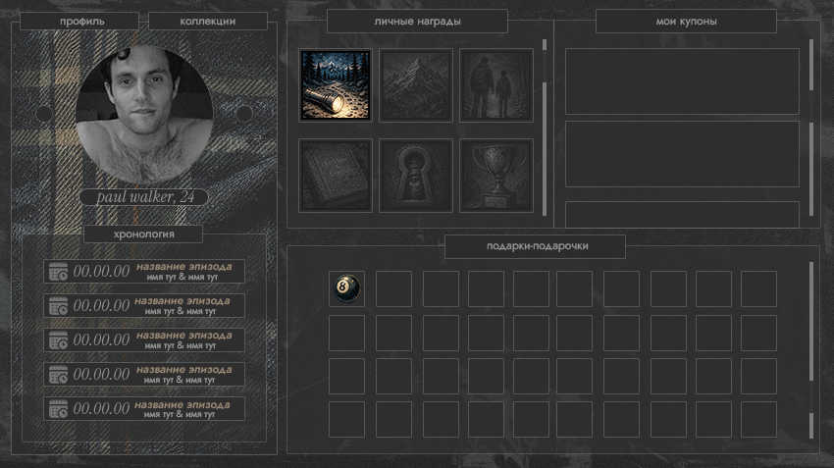Click имя тут & имя тут in second row

click(x=181, y=311)
